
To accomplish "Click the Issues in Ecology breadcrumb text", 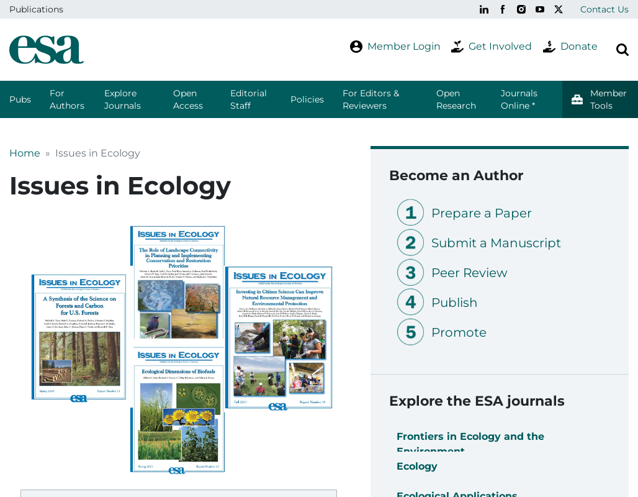I will point(97,153).
